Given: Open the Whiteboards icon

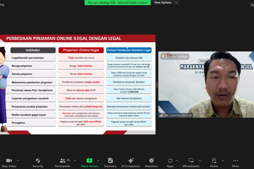Looking at the screenshot, I should click(191, 160).
